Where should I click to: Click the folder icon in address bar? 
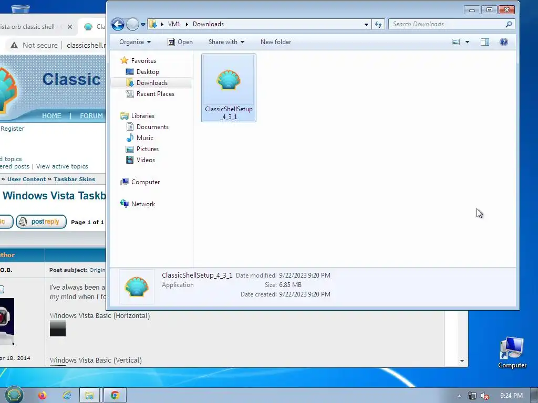pos(153,24)
